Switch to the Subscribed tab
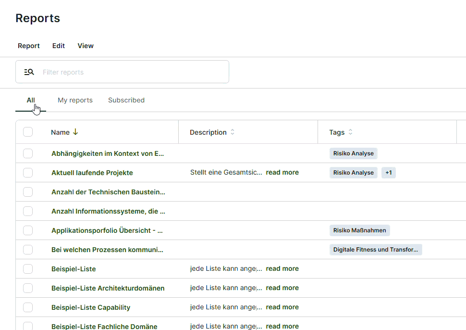Screen dimensions: 466x330 tap(126, 100)
